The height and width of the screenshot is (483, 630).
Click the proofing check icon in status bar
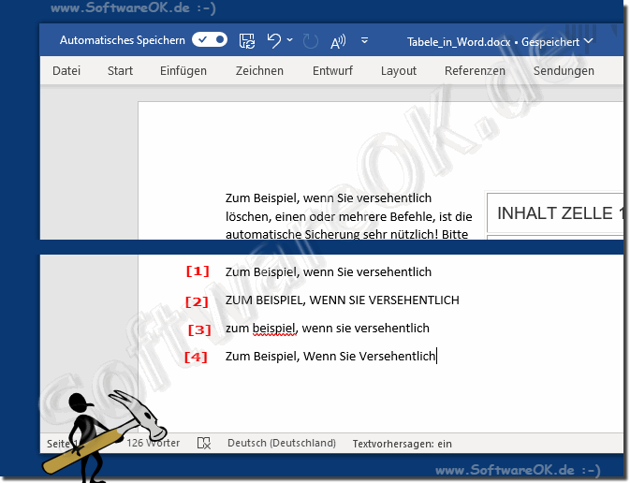tap(204, 444)
